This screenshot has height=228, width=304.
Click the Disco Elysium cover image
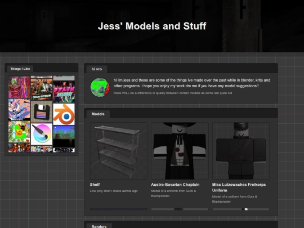point(42,88)
